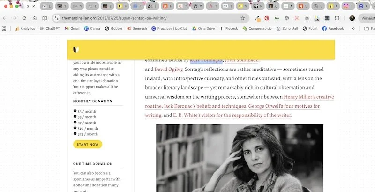Open Jack Kerouac's beliefs and techniques link
Image resolution: width=375 pixels, height=192 pixels.
click(205, 106)
